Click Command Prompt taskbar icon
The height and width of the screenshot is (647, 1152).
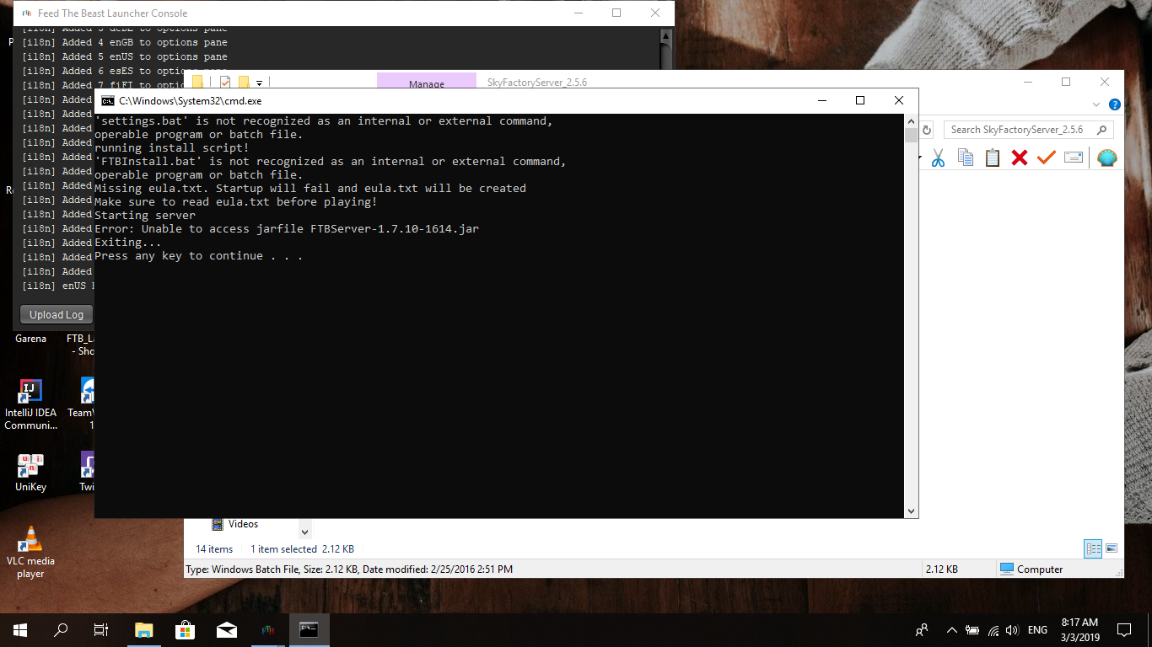(309, 630)
